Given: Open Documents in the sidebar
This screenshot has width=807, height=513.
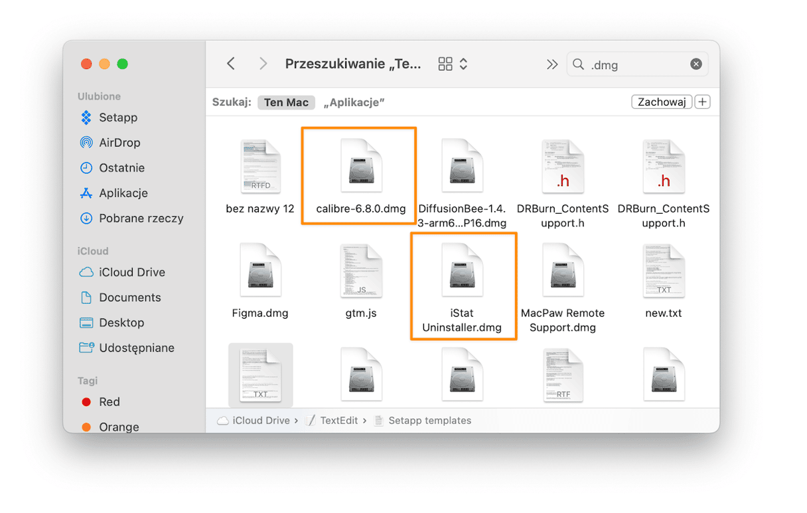Looking at the screenshot, I should tap(120, 297).
